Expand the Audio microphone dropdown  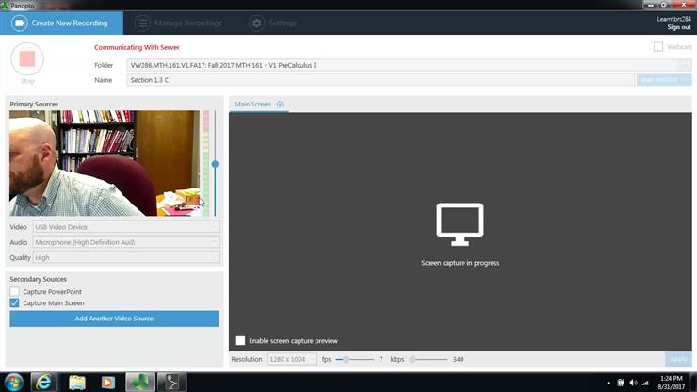[126, 242]
